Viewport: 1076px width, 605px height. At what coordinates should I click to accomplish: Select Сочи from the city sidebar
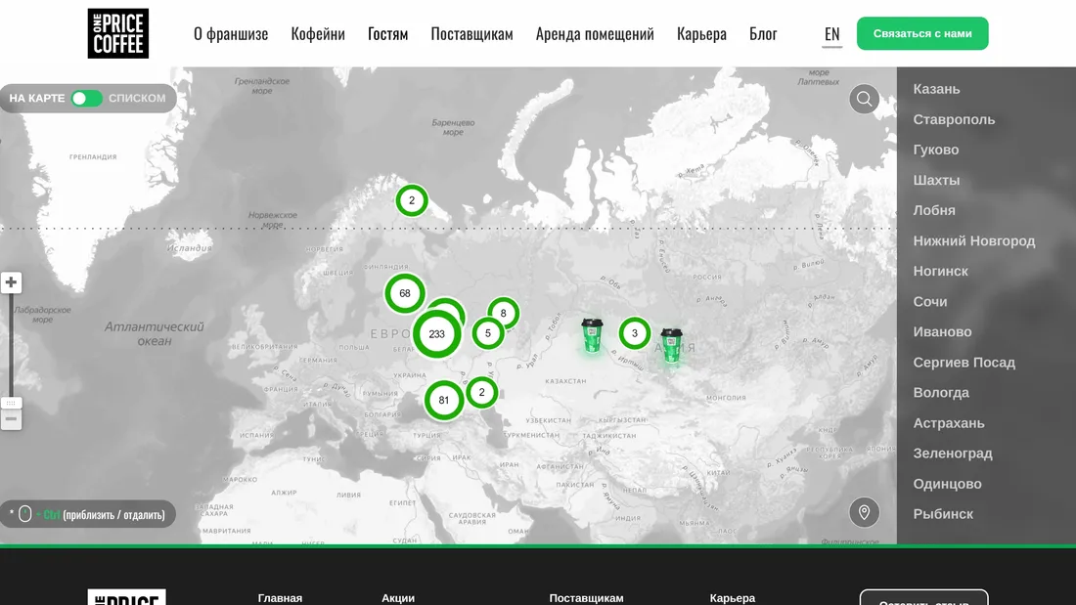[x=928, y=301]
